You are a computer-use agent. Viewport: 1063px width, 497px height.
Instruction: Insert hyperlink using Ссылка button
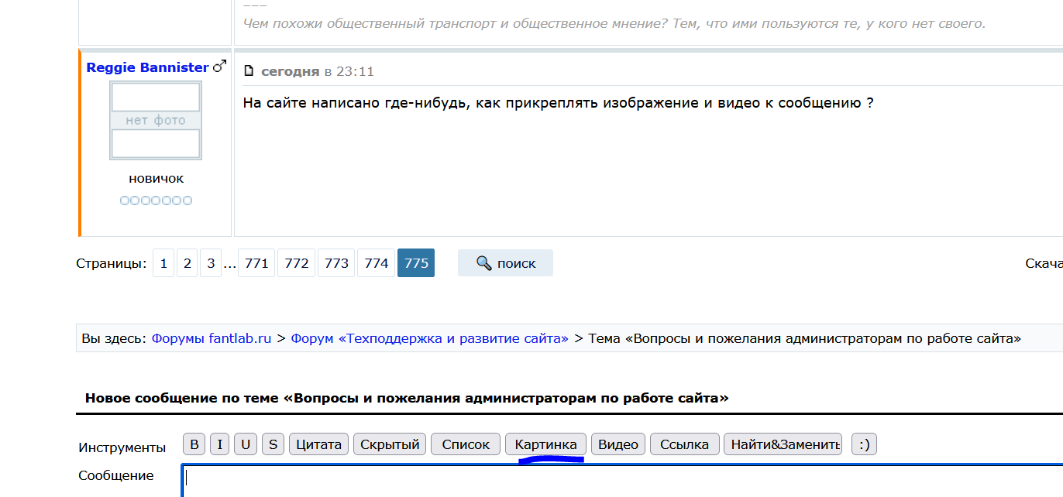[x=685, y=444]
